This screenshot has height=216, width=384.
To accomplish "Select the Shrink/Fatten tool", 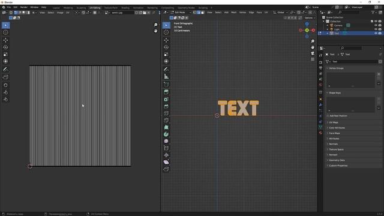I will point(166,155).
